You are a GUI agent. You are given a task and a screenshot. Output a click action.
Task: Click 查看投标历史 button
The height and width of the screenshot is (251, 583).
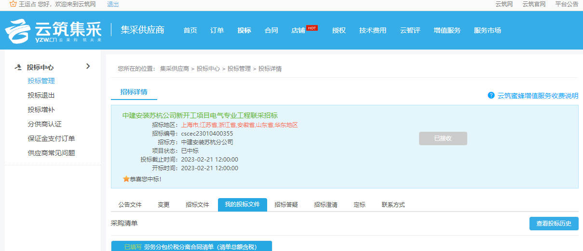(554, 224)
